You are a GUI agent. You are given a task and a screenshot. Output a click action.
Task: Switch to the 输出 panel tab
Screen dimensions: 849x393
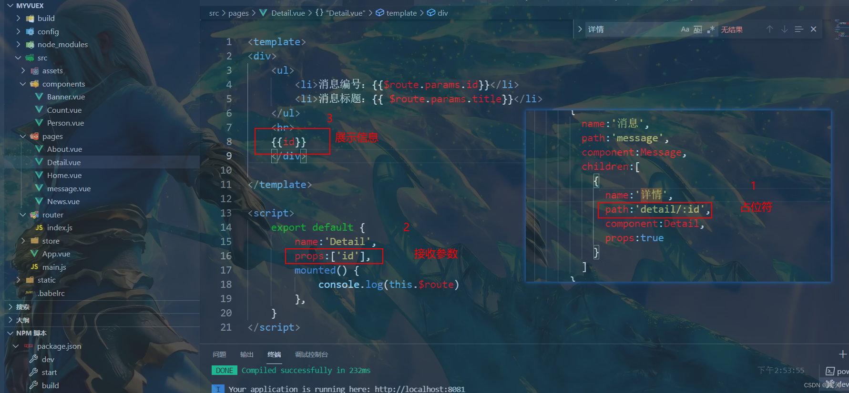(246, 354)
